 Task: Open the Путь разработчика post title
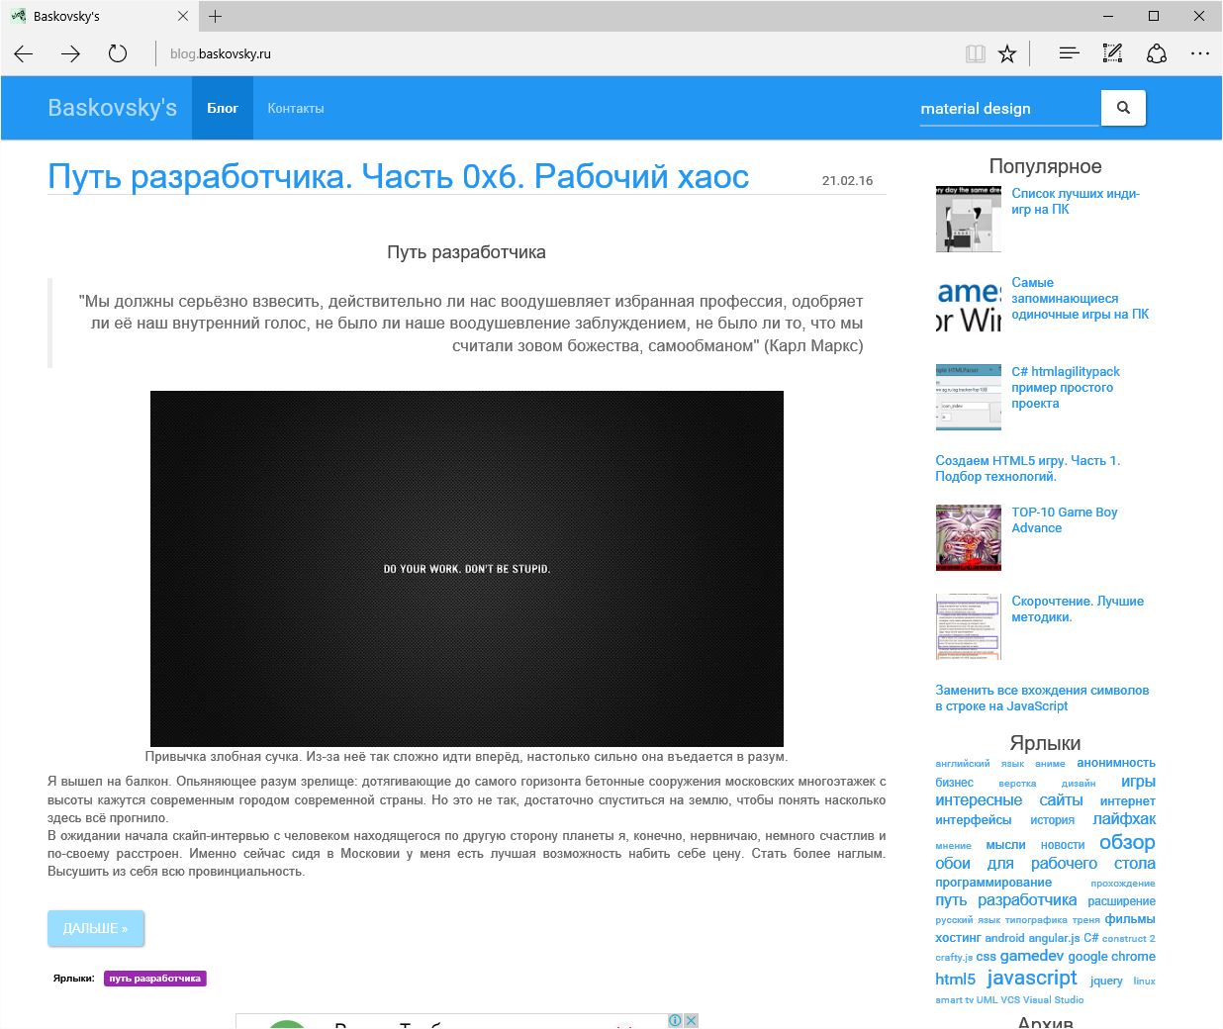tap(398, 176)
